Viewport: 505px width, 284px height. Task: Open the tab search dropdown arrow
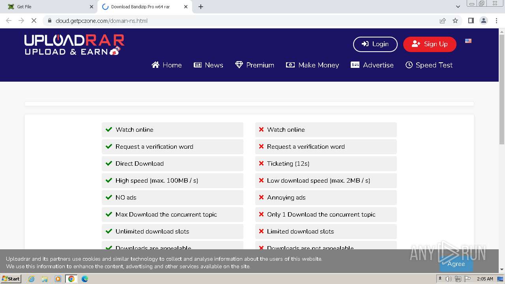458,7
